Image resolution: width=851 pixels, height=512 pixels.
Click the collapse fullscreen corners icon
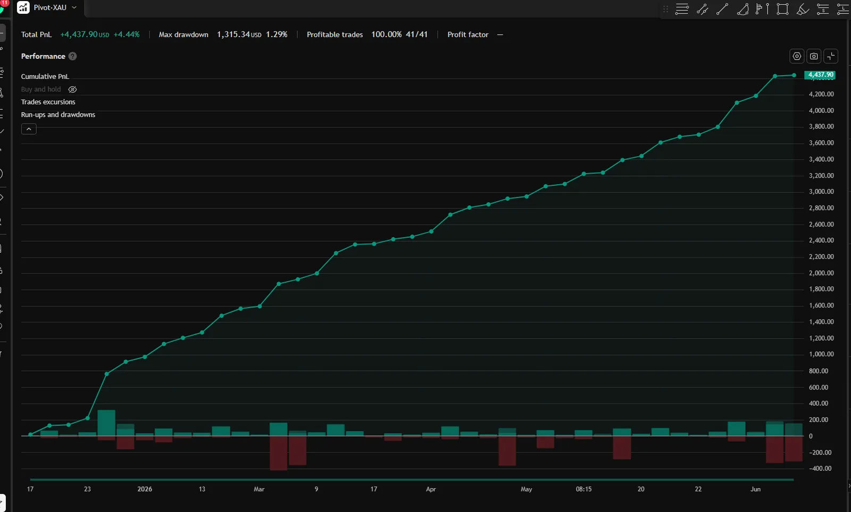click(x=831, y=56)
